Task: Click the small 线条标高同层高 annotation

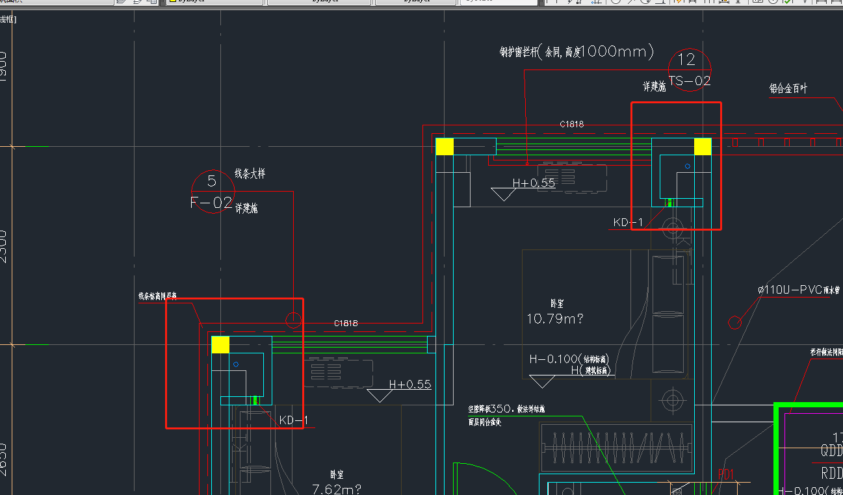Action: coord(157,296)
